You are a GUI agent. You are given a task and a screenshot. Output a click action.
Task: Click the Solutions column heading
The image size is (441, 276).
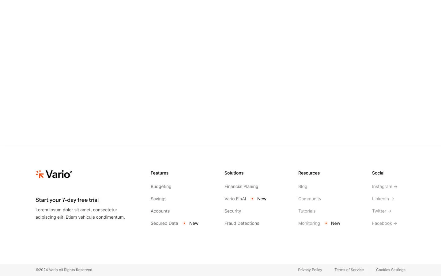tap(234, 173)
